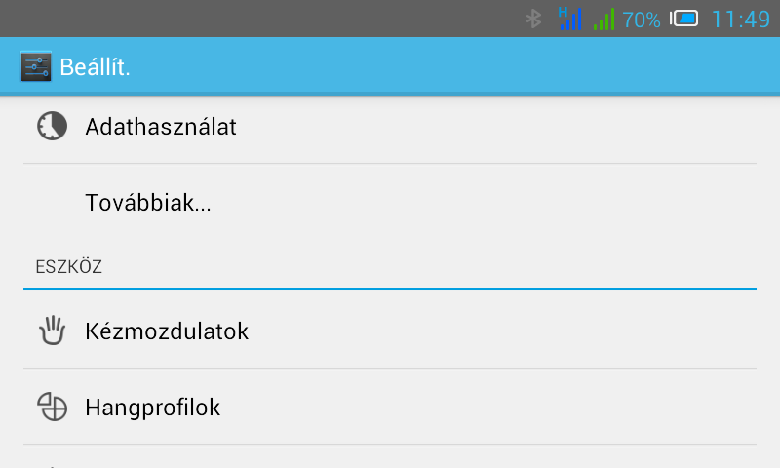780x468 pixels.
Task: Select the Hangprofilok audio profiles icon
Action: 52,407
